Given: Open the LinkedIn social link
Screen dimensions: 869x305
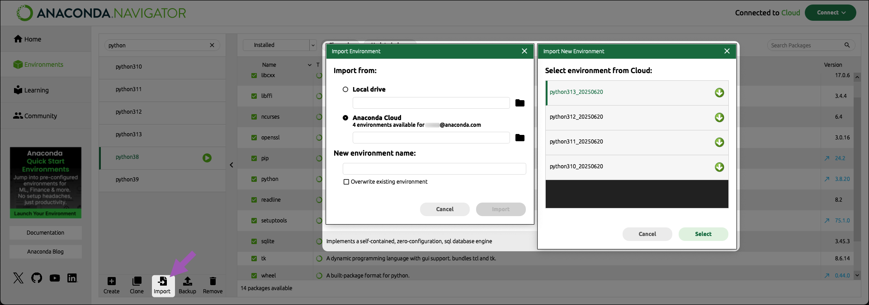Looking at the screenshot, I should click(x=72, y=278).
